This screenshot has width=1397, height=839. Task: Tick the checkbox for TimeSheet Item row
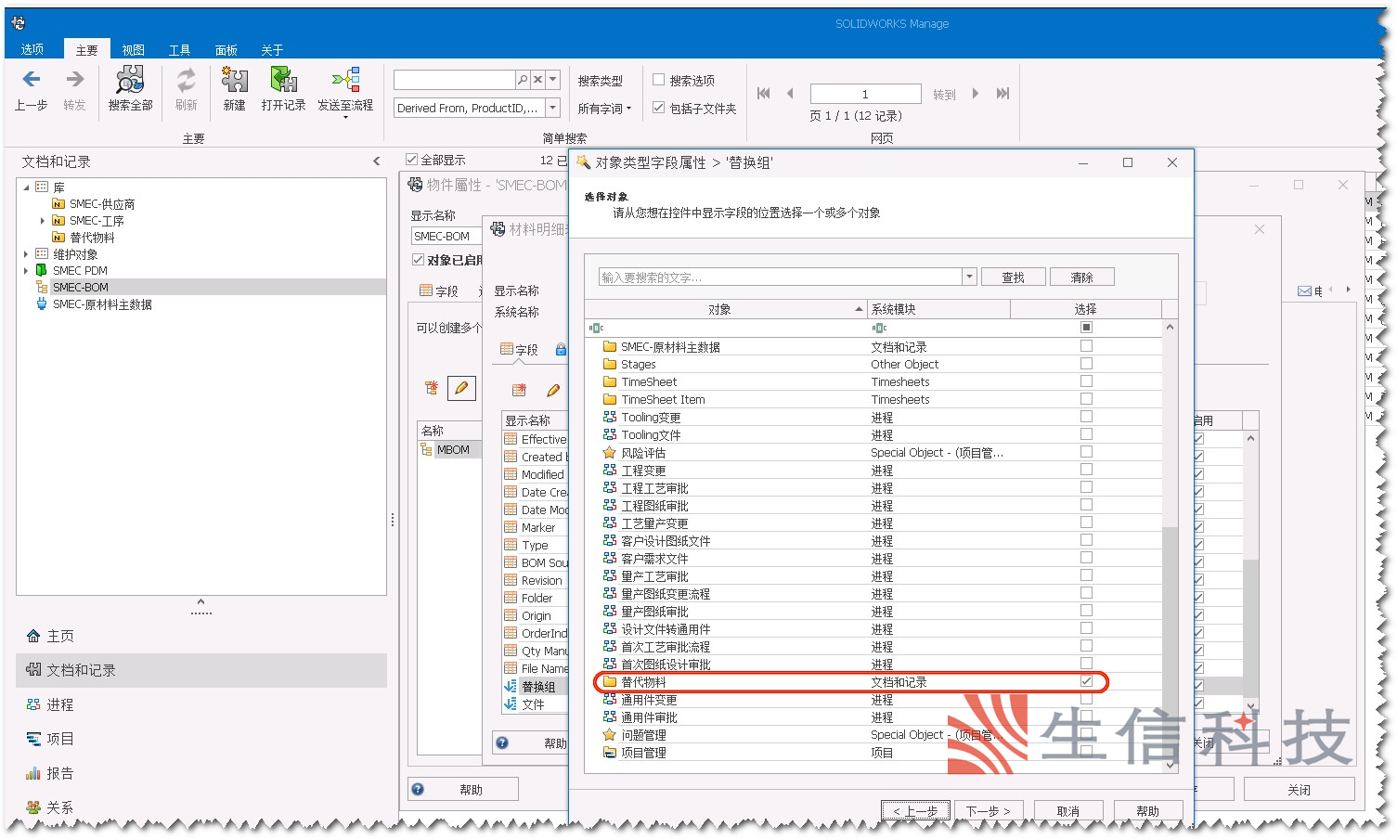[1086, 399]
